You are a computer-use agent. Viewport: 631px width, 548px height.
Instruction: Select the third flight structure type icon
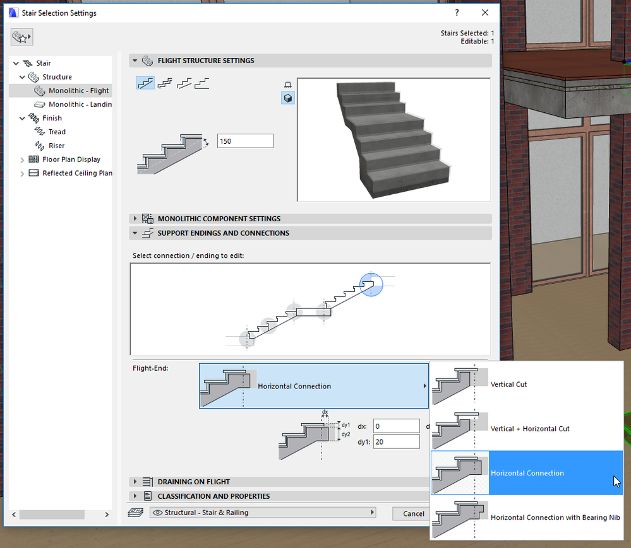tap(183, 83)
